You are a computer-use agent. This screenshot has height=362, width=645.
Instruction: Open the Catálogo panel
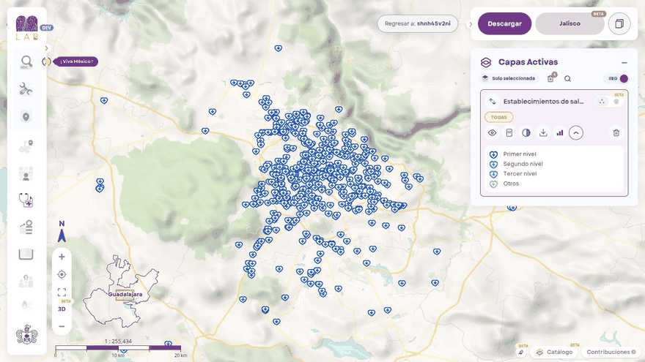(x=555, y=352)
